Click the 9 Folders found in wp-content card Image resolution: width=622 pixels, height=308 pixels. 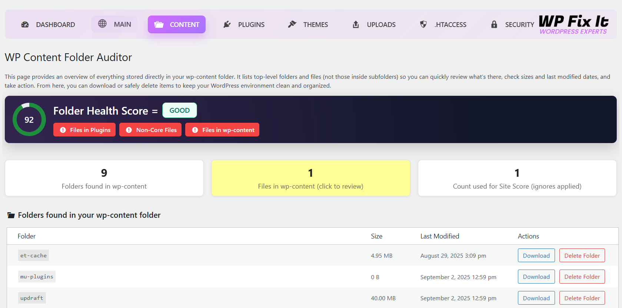[104, 178]
